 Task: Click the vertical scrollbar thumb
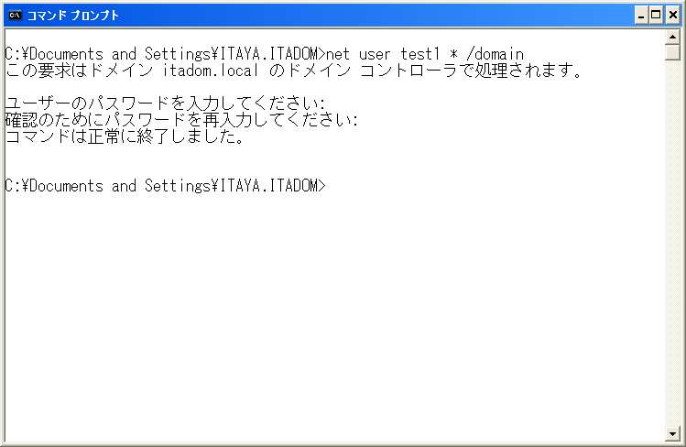(672, 52)
